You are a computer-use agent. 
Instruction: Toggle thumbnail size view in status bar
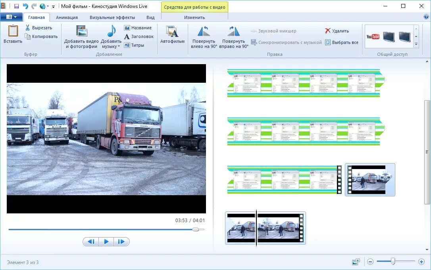(356, 262)
